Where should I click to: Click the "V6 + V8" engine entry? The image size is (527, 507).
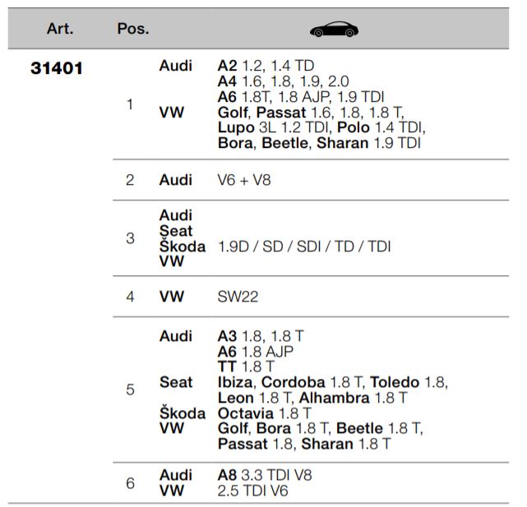(244, 180)
